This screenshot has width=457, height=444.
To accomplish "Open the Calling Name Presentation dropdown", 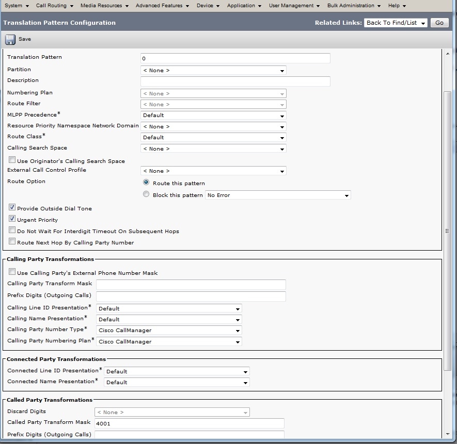I will pos(169,319).
